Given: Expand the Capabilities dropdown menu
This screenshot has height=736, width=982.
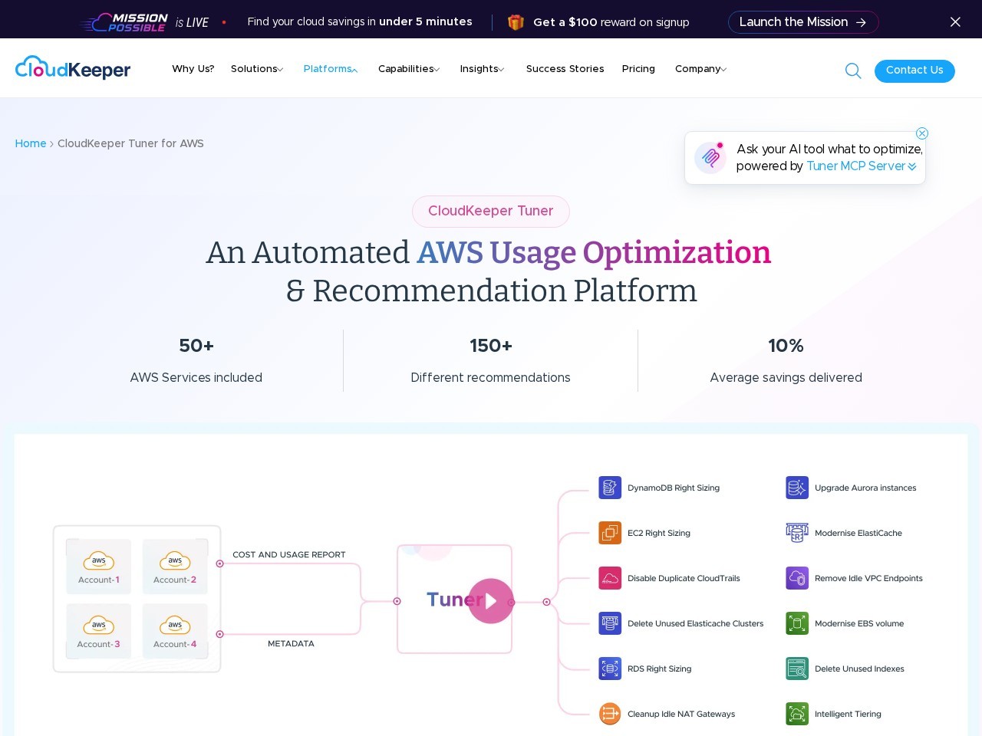Looking at the screenshot, I should 409,69.
